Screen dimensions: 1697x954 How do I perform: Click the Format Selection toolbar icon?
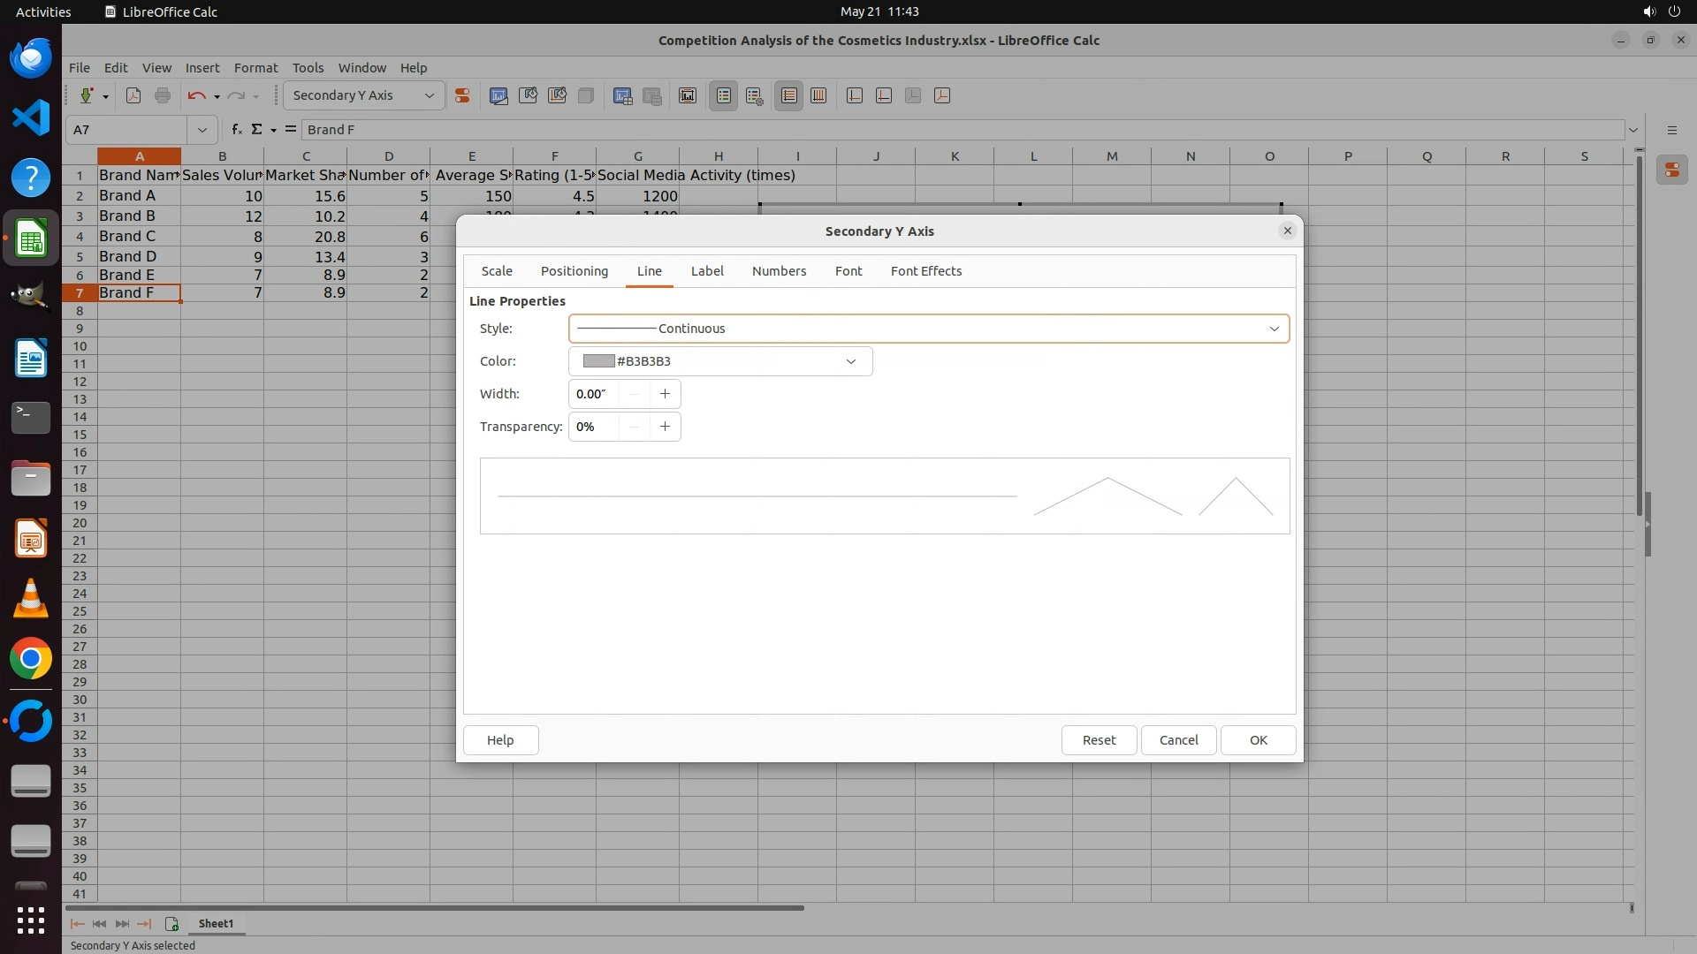(x=461, y=95)
